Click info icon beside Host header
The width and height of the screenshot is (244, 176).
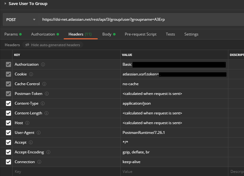click(x=27, y=123)
